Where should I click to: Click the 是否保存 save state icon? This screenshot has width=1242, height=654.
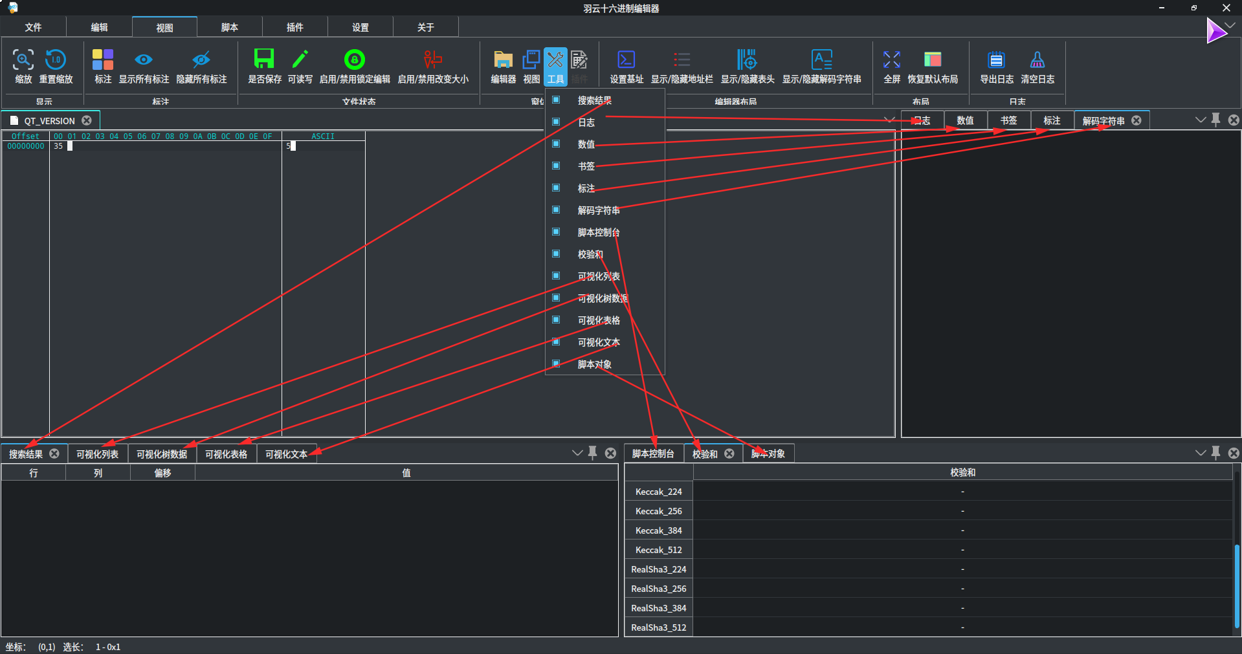click(264, 60)
